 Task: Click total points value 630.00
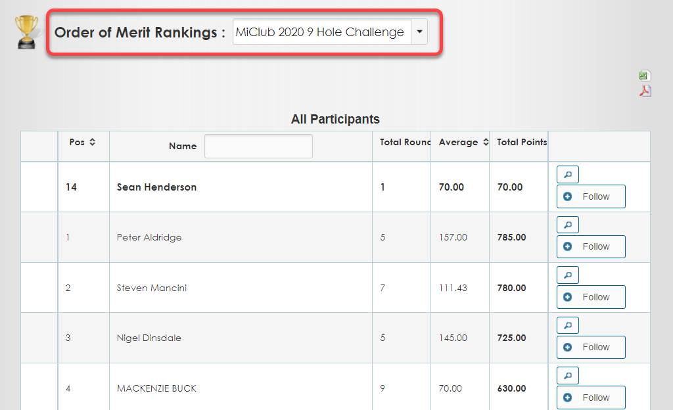[x=511, y=388]
